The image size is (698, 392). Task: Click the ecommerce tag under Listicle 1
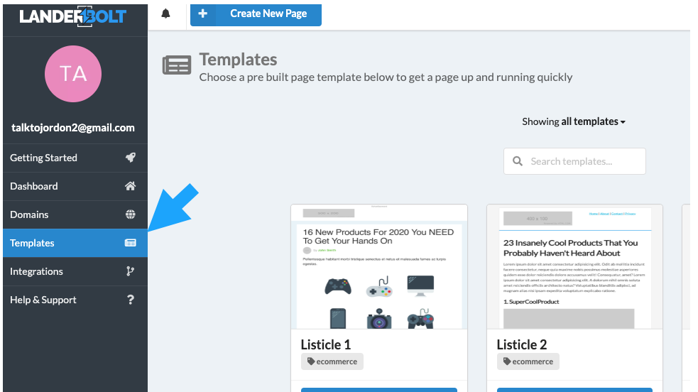tap(332, 361)
